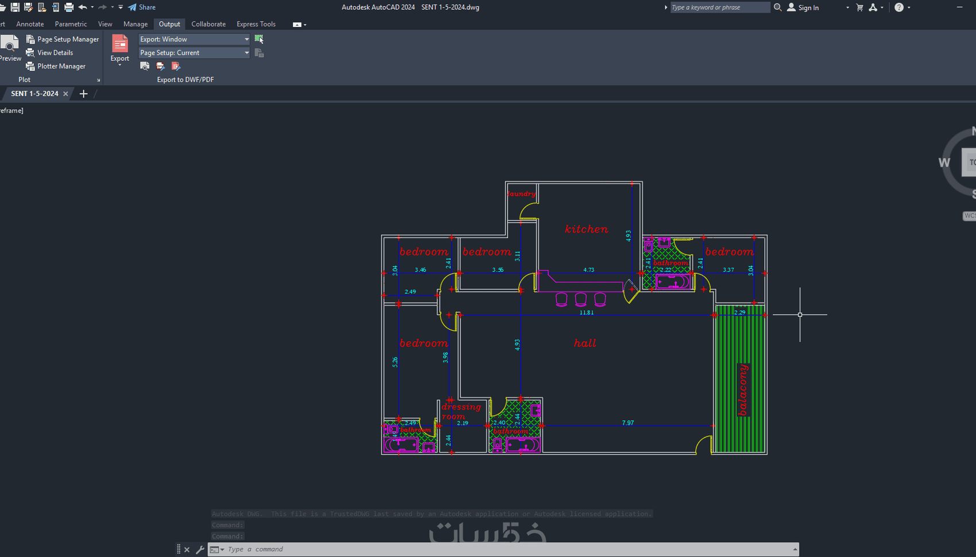This screenshot has width=976, height=557.
Task: Click the select export window area icon
Action: [260, 39]
